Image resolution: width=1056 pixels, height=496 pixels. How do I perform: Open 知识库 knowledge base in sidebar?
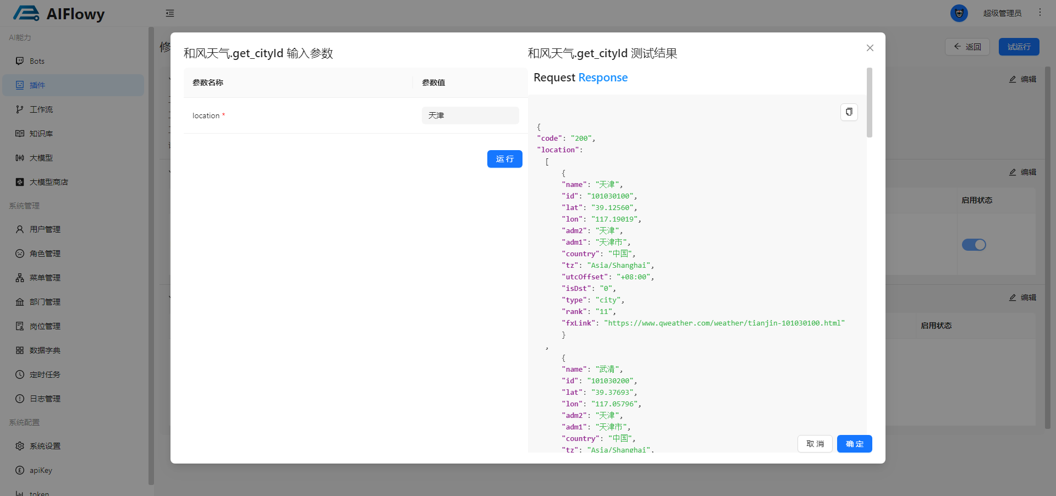(x=41, y=134)
